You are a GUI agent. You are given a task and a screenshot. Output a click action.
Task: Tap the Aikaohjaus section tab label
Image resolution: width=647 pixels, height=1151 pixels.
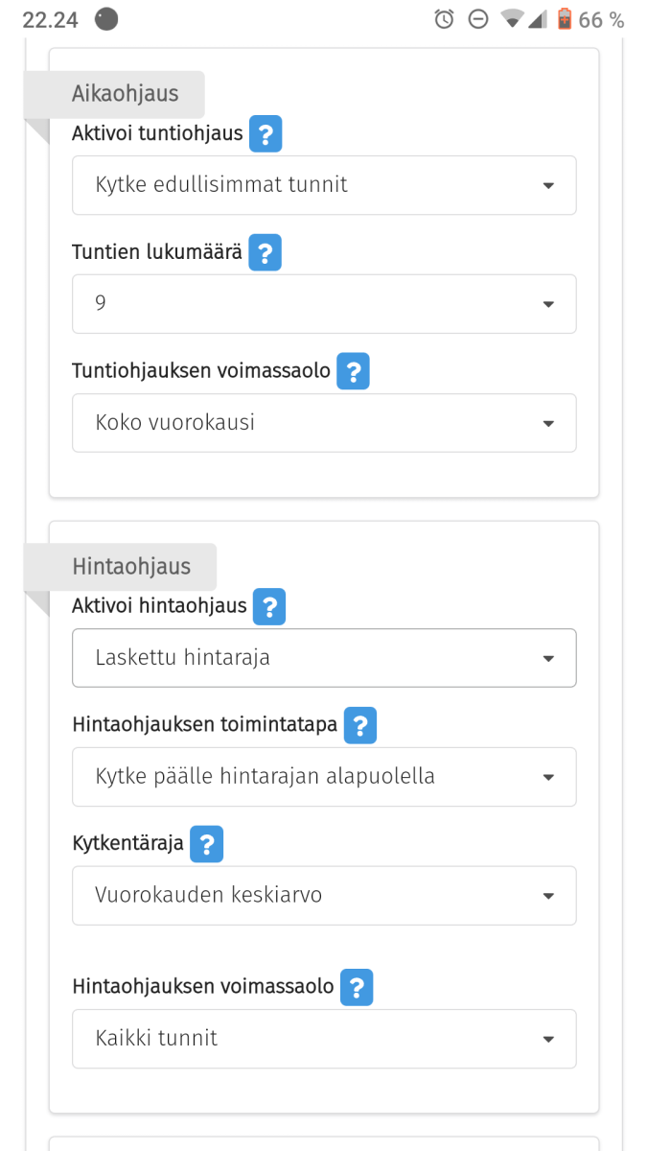125,94
